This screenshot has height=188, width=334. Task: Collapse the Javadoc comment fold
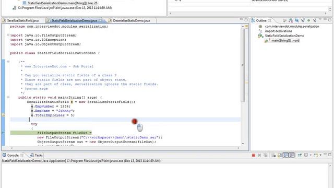[8, 62]
